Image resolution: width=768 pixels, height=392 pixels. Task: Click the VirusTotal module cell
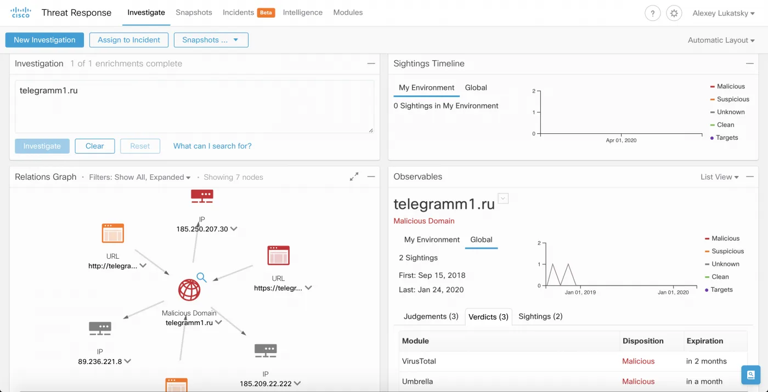[x=510, y=361]
